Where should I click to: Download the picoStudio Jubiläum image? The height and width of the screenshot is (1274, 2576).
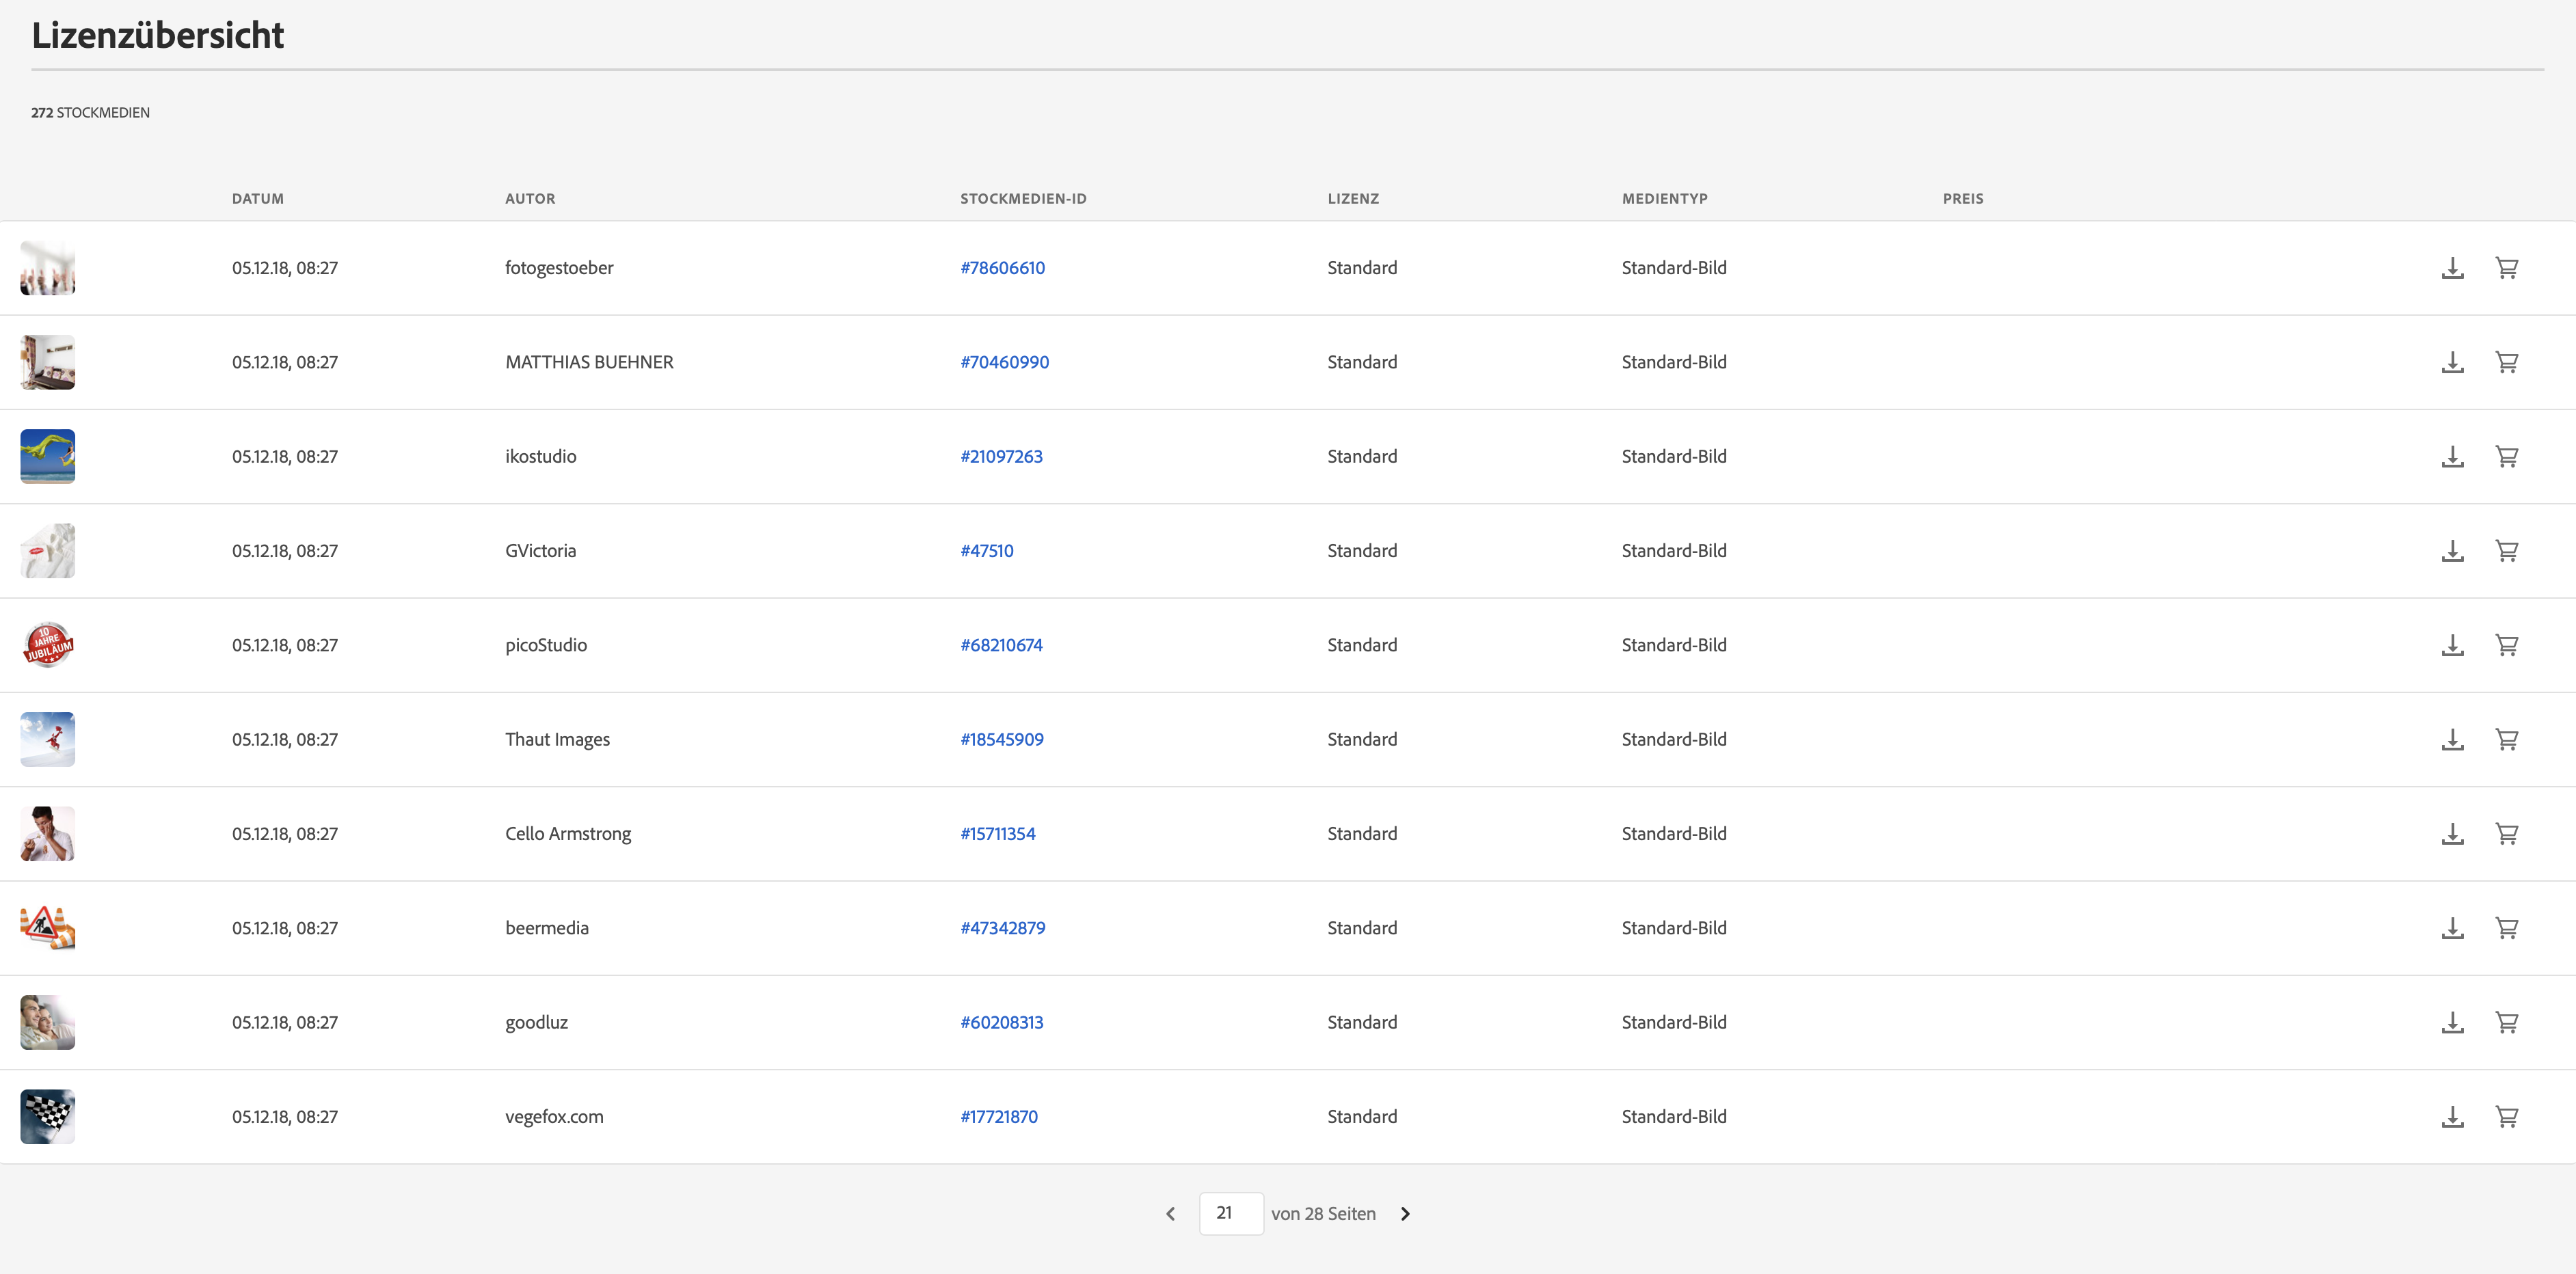click(x=2452, y=645)
